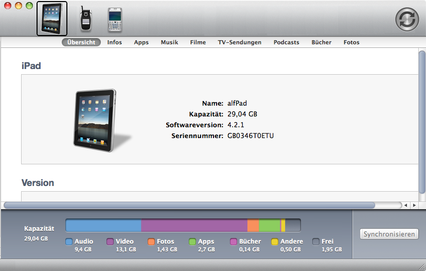Click the purple Video segment of capacity bar
The width and height of the screenshot is (426, 271).
click(x=194, y=225)
